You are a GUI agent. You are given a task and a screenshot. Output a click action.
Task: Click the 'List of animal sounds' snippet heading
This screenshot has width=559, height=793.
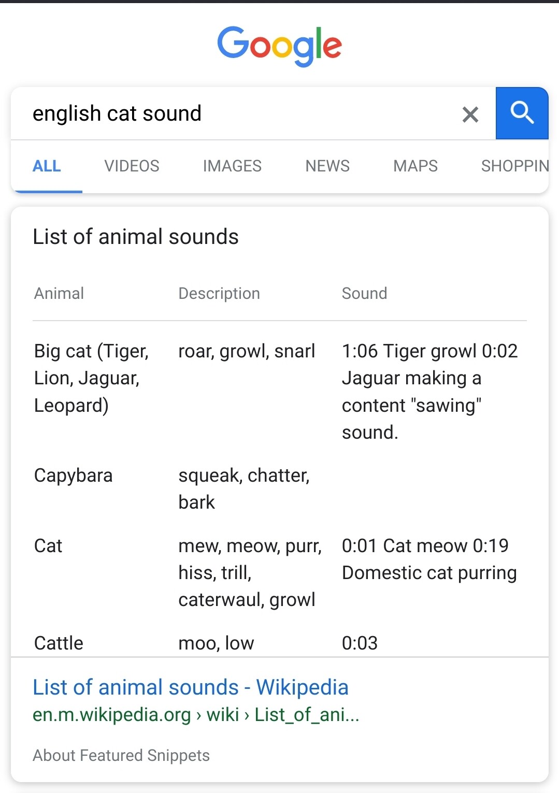click(136, 237)
